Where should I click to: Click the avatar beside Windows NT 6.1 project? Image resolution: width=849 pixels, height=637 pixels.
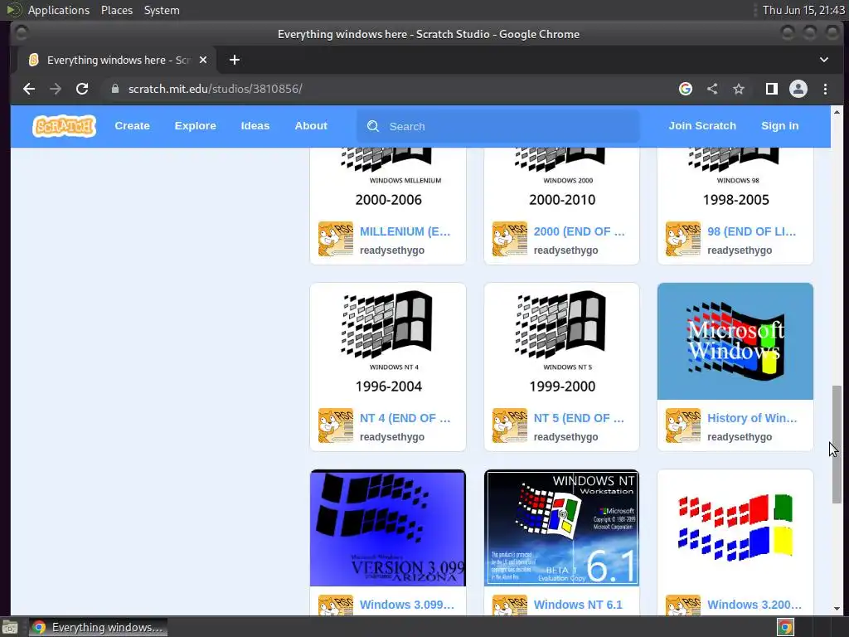click(x=510, y=605)
